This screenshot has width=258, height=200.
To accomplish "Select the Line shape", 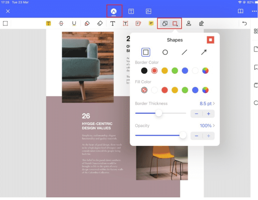I will [x=184, y=52].
